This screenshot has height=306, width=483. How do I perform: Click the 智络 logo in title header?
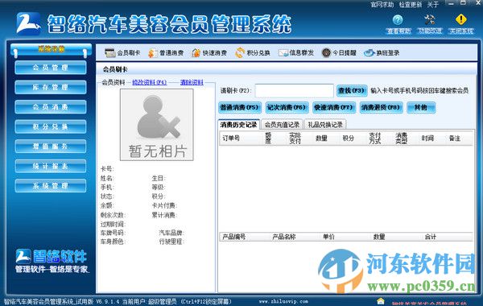(x=28, y=23)
